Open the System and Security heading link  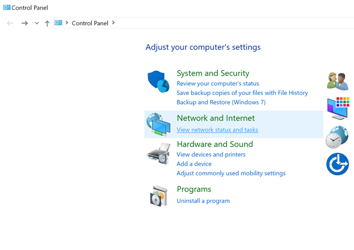pyautogui.click(x=213, y=74)
